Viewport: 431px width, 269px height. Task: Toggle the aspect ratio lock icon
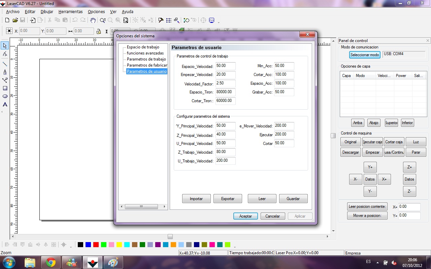(98, 31)
